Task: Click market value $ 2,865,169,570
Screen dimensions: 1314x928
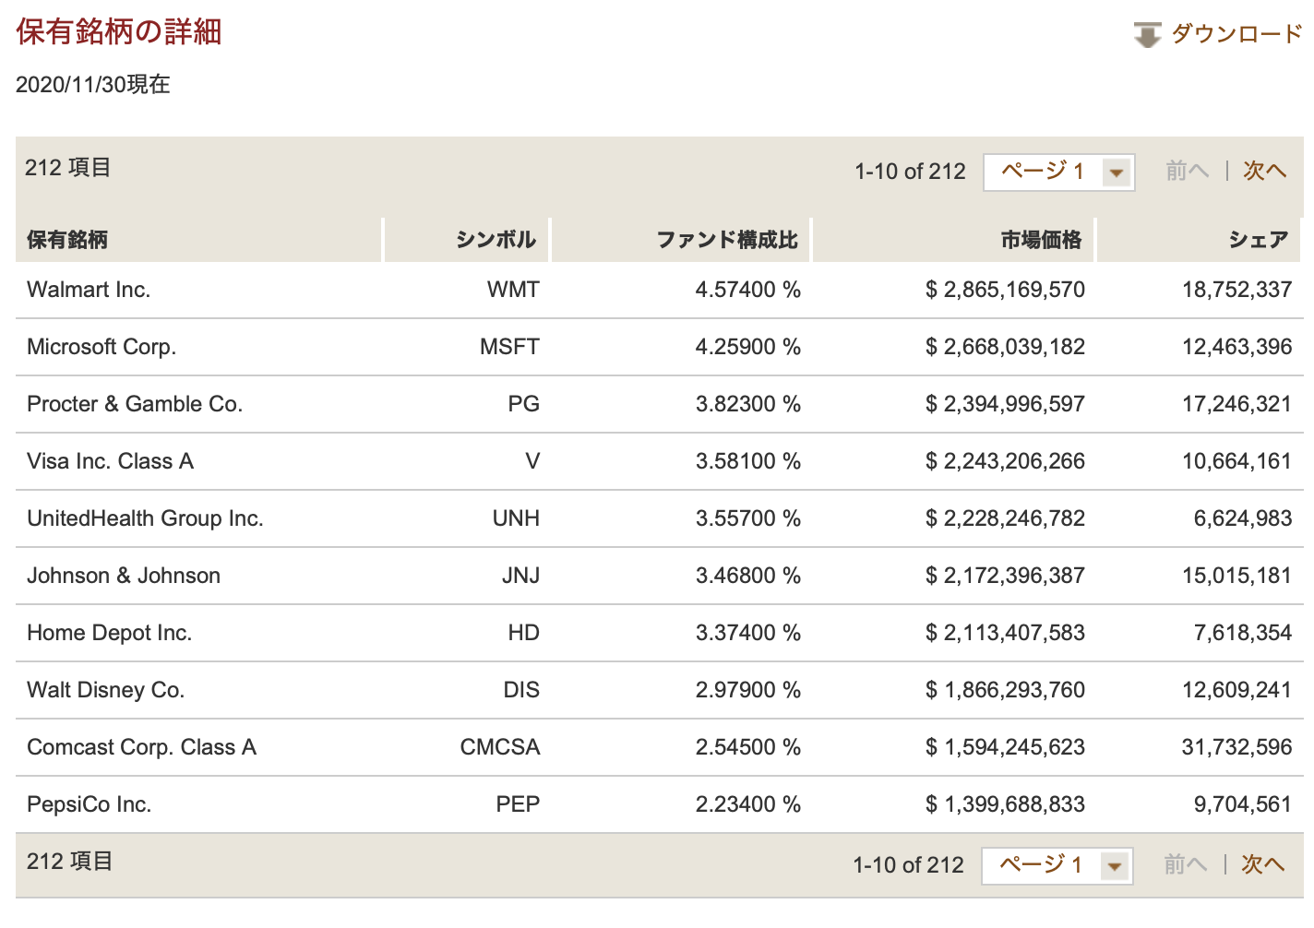Action: tap(1005, 290)
